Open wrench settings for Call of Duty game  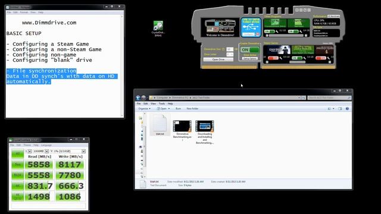[x=280, y=58]
